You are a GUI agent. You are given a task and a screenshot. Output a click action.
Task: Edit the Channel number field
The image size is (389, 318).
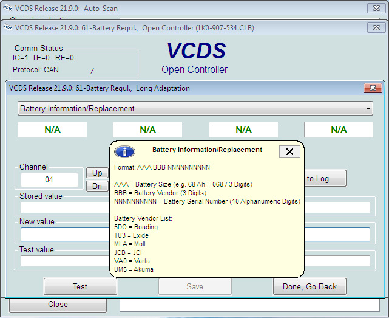pos(49,179)
